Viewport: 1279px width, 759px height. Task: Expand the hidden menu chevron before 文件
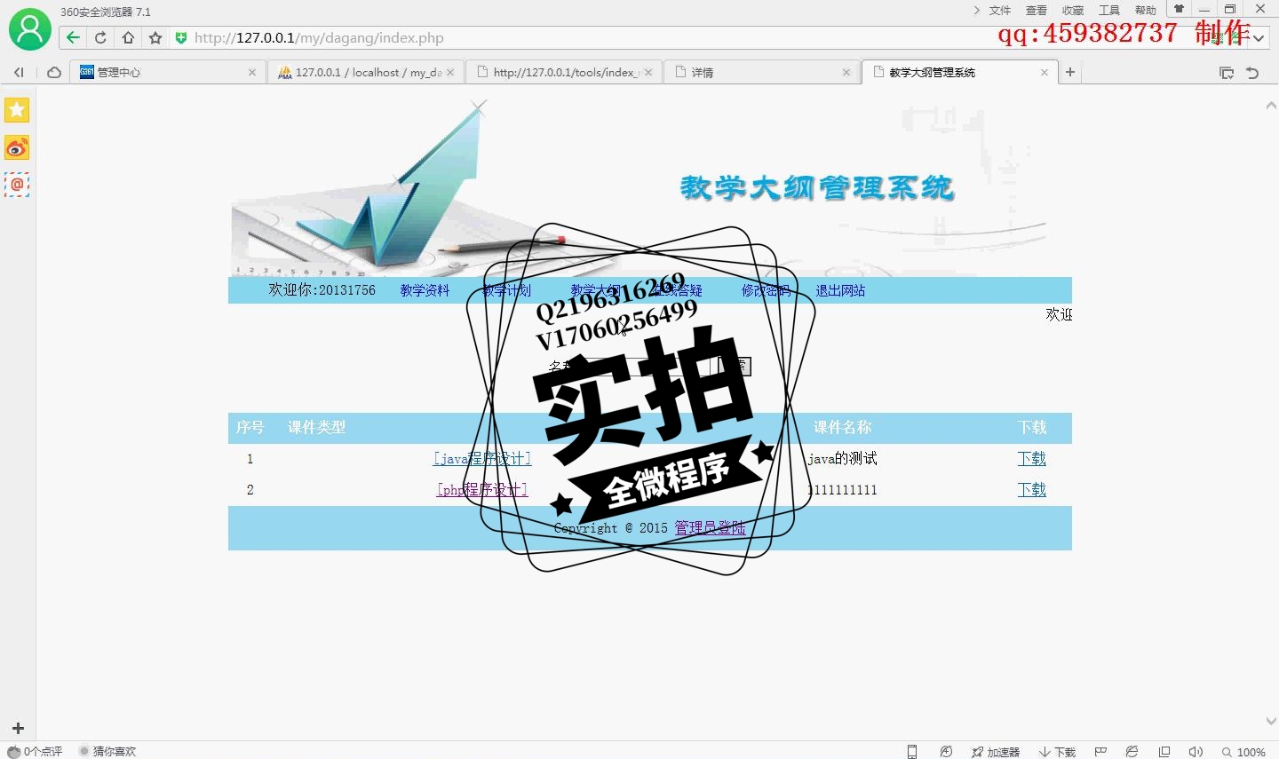point(976,10)
